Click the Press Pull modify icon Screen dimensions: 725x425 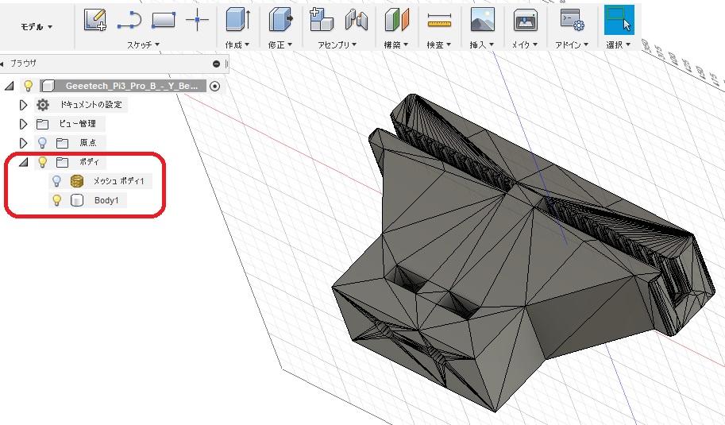[x=281, y=20]
